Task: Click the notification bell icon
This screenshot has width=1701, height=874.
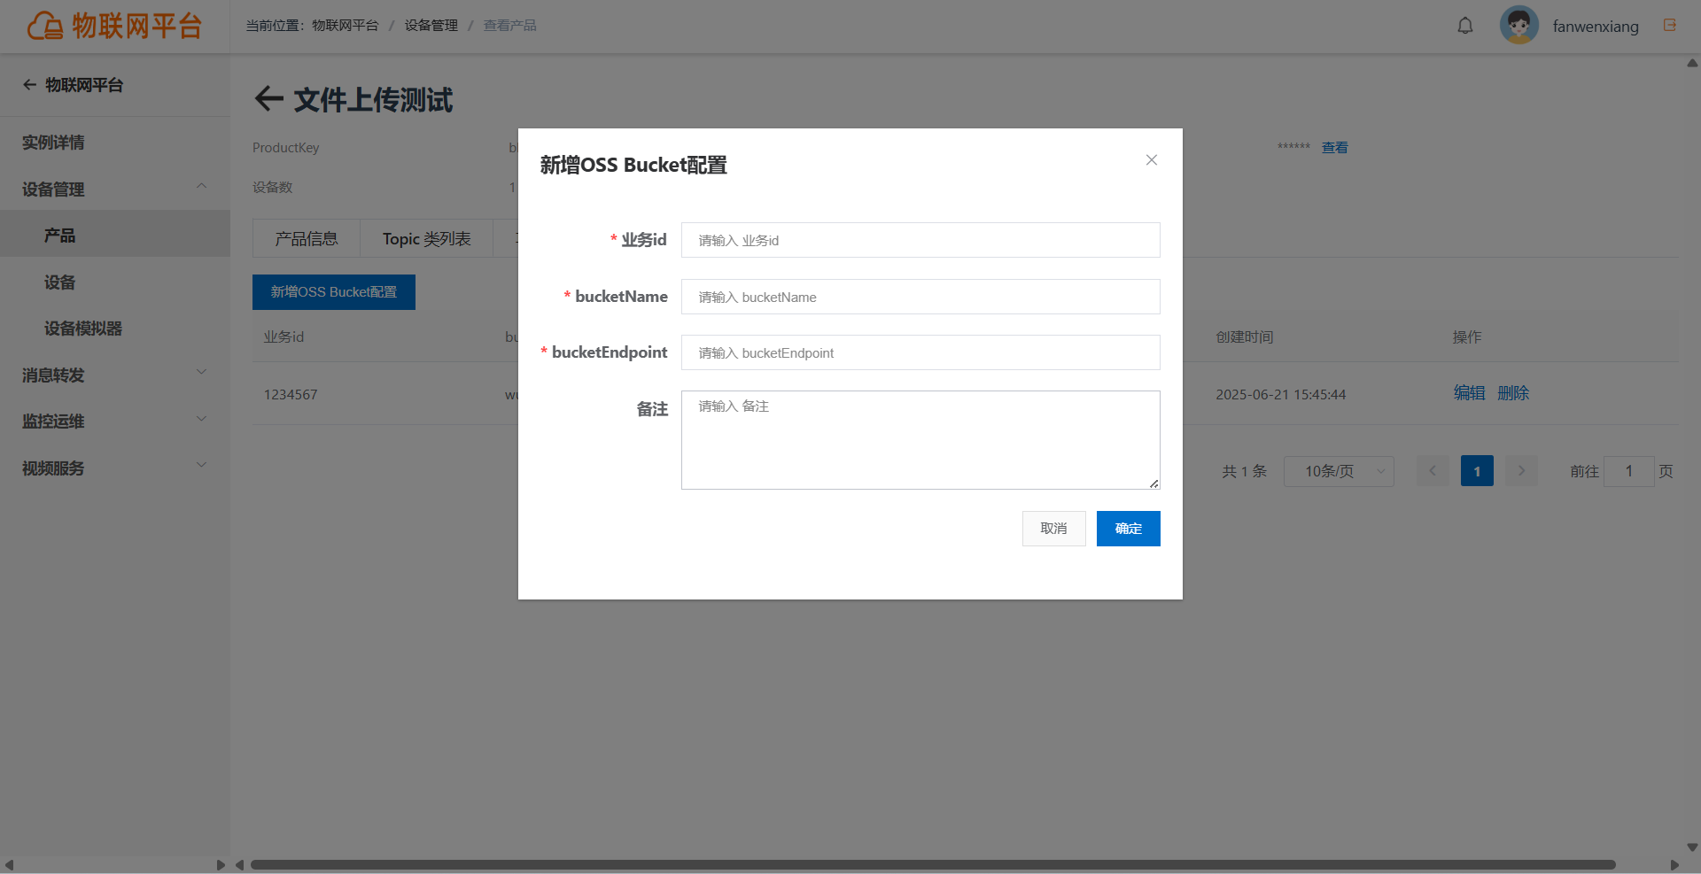Action: coord(1465,26)
